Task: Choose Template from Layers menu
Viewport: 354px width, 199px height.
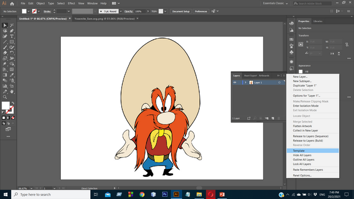Action: click(313, 151)
